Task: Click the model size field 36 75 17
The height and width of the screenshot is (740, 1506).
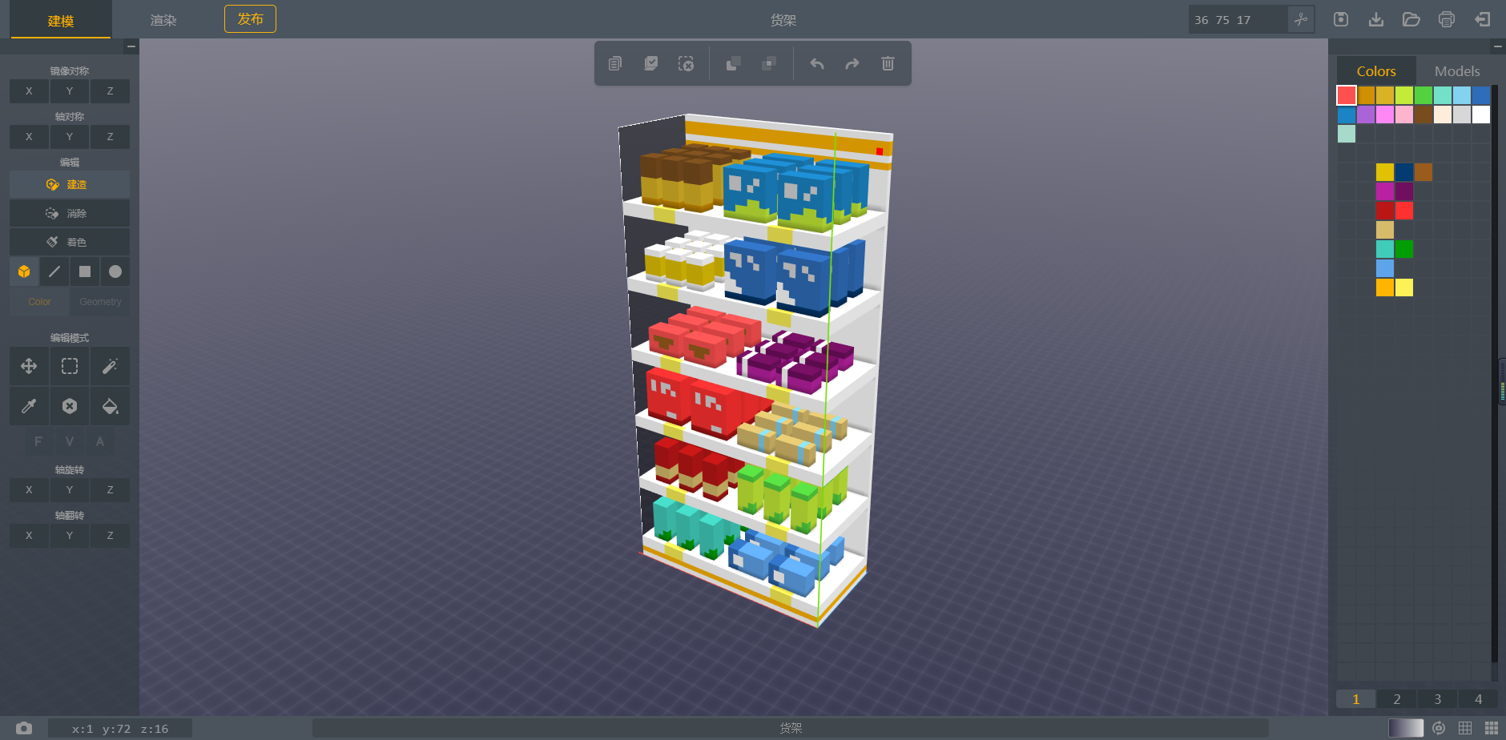Action: (1238, 20)
